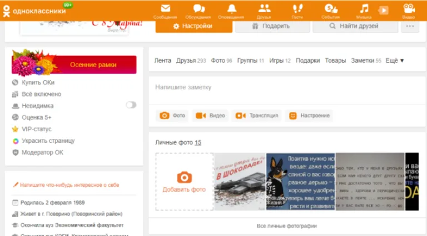Add a Видео to the note
The height and width of the screenshot is (236, 427).
[210, 116]
